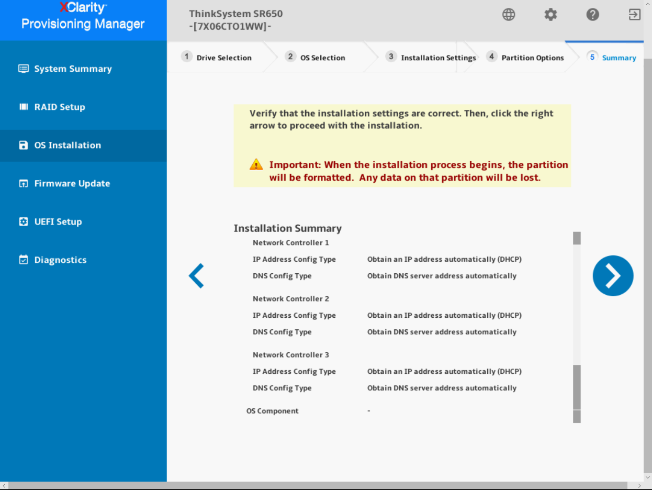Open RAID Setup menu item
This screenshot has height=490, width=652.
pos(83,107)
